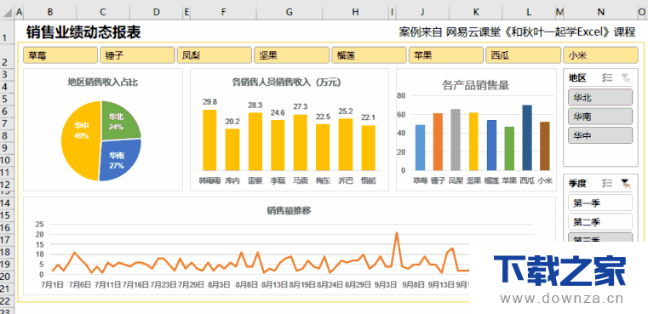Click the 各销售人员销售收入 (万元) chart title
648x314 pixels.
coord(286,83)
